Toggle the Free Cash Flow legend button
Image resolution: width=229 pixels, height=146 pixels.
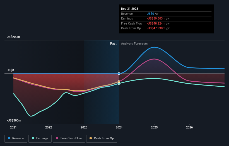[x=69, y=138]
